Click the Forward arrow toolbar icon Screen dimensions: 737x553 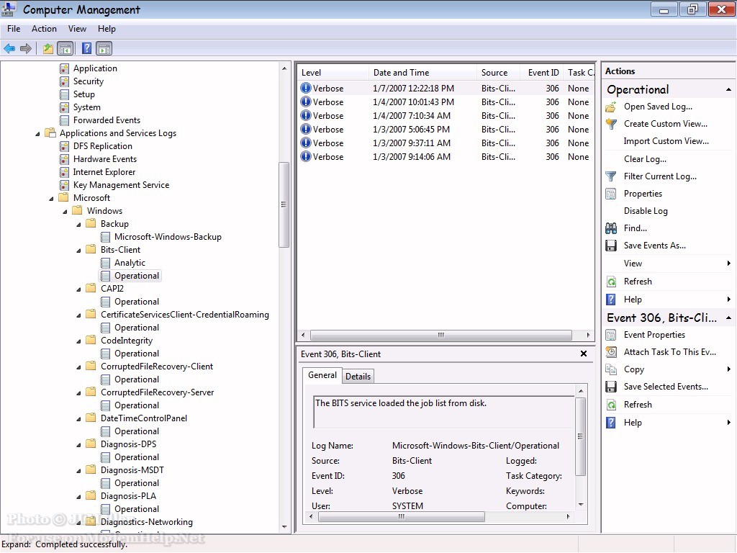[27, 48]
